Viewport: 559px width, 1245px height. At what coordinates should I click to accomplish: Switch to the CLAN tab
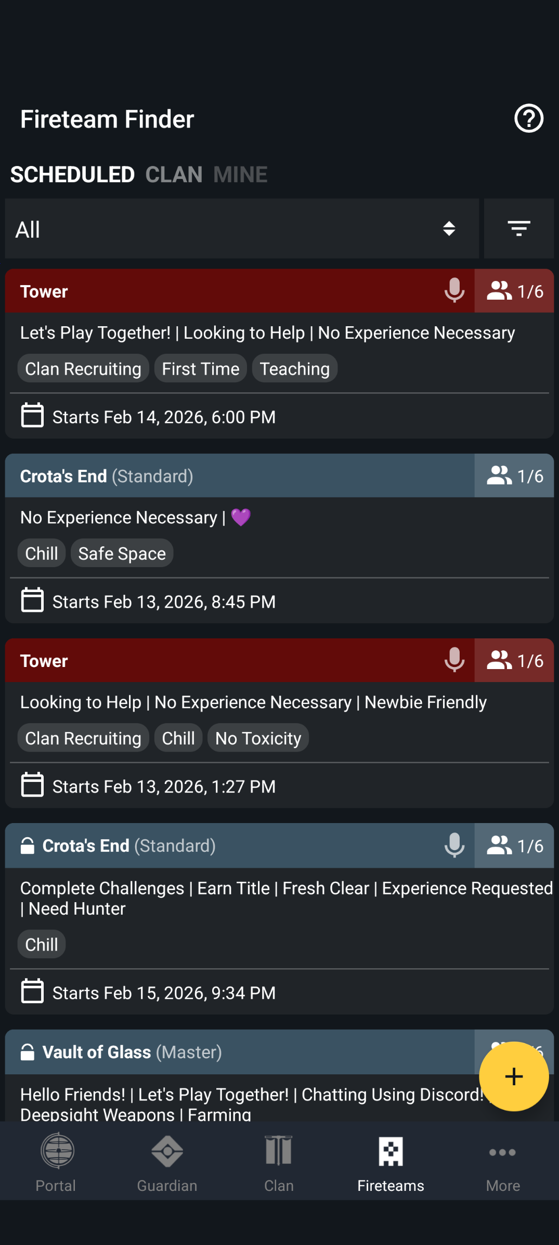tap(174, 175)
